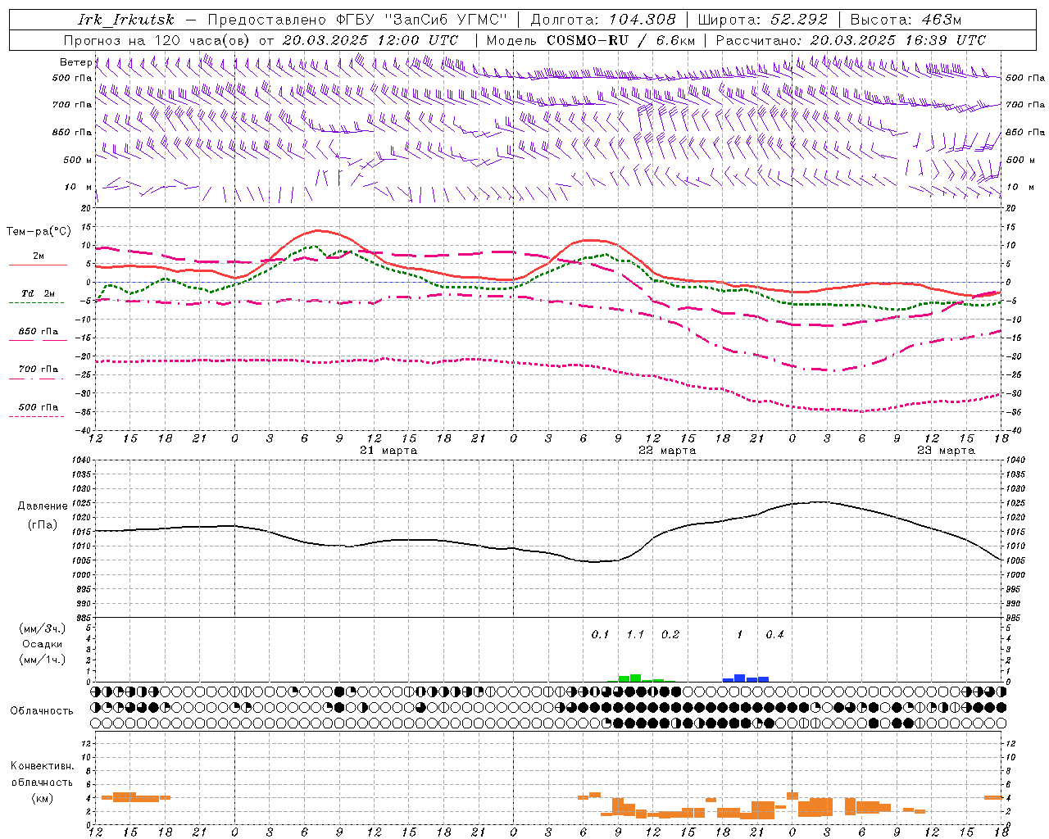Screen dimensions: 1049x839
Task: Click the (мм/3ч.) units label
Action: coord(43,628)
